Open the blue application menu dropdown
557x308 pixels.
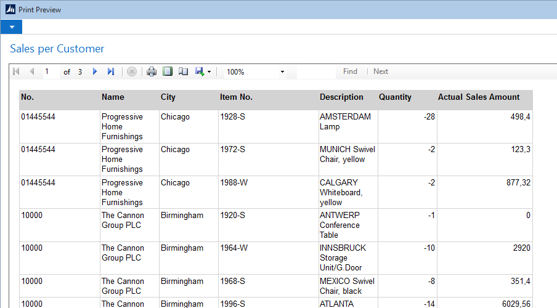coord(11,27)
